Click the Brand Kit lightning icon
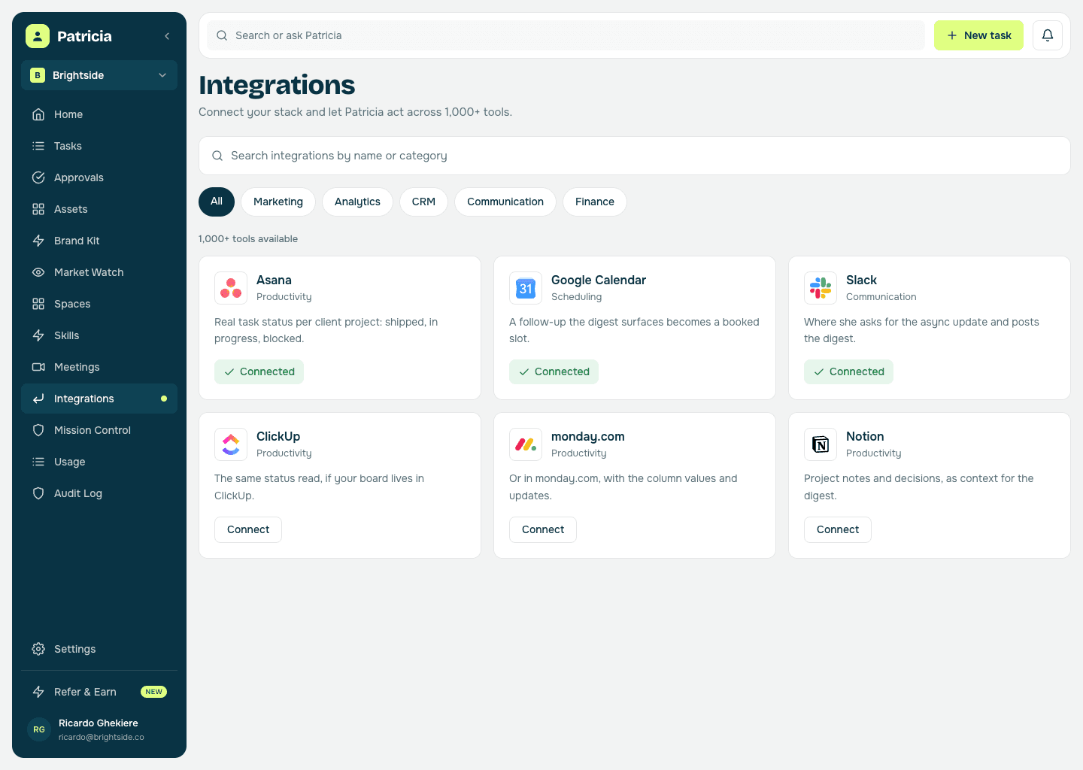Screen dimensions: 1083x770 coord(38,241)
